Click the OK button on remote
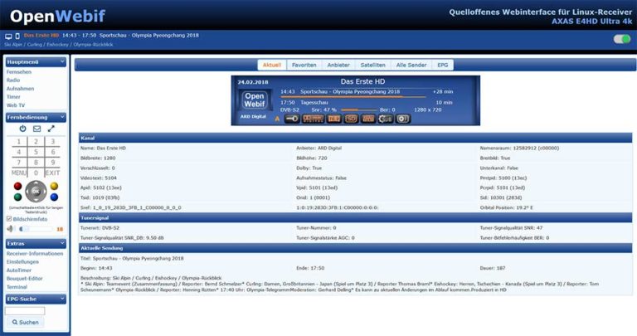The image size is (637, 336). pyautogui.click(x=36, y=192)
